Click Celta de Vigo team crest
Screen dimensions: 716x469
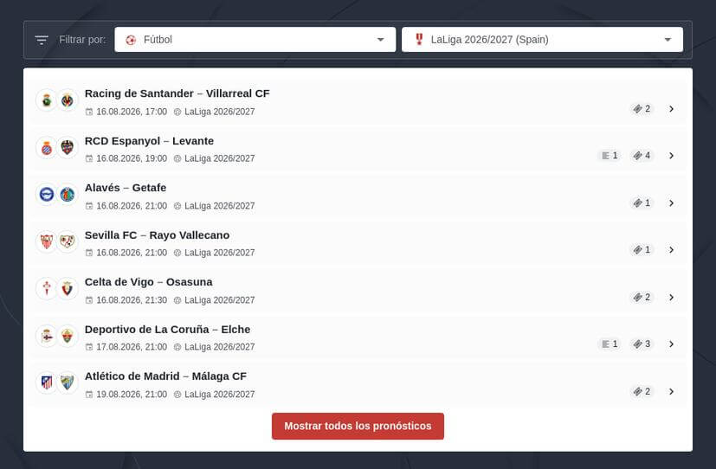(x=47, y=288)
